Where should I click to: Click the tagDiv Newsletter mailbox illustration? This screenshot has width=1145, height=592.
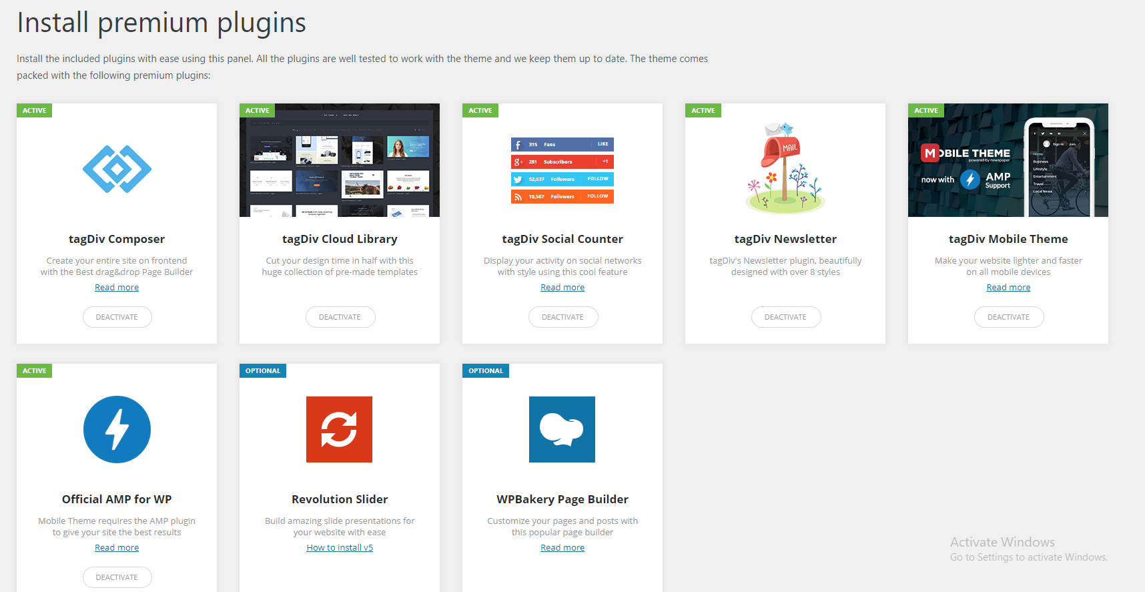(785, 168)
